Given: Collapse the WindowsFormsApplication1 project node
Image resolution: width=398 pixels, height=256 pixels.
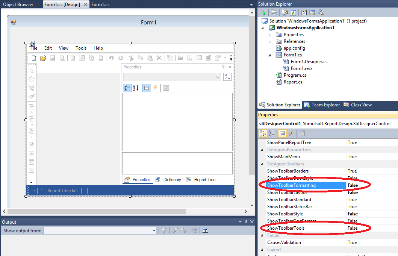Looking at the screenshot, I should pos(262,28).
